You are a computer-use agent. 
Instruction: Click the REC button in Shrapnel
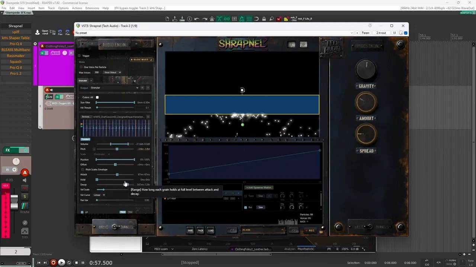pos(310,230)
